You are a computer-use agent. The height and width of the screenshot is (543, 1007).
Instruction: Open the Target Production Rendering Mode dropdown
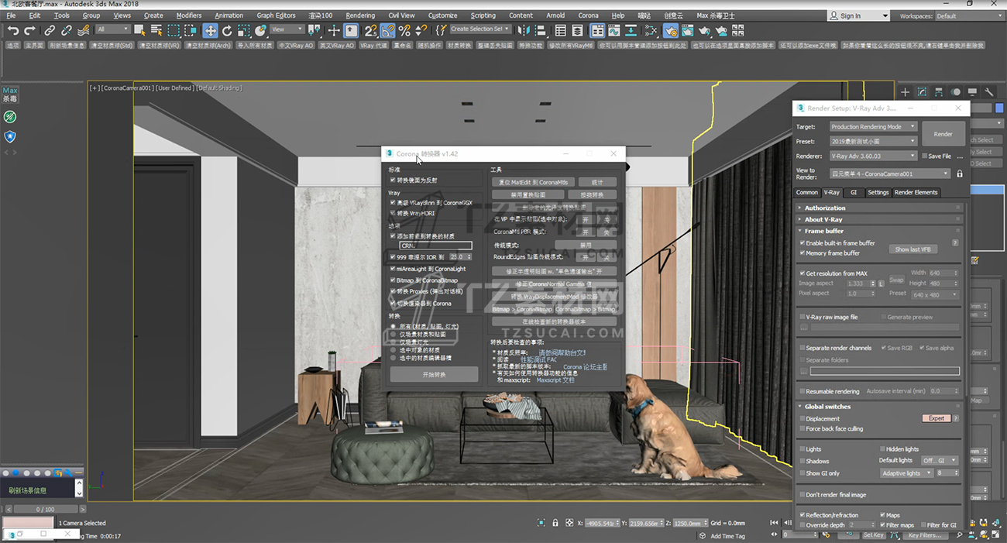coord(872,126)
